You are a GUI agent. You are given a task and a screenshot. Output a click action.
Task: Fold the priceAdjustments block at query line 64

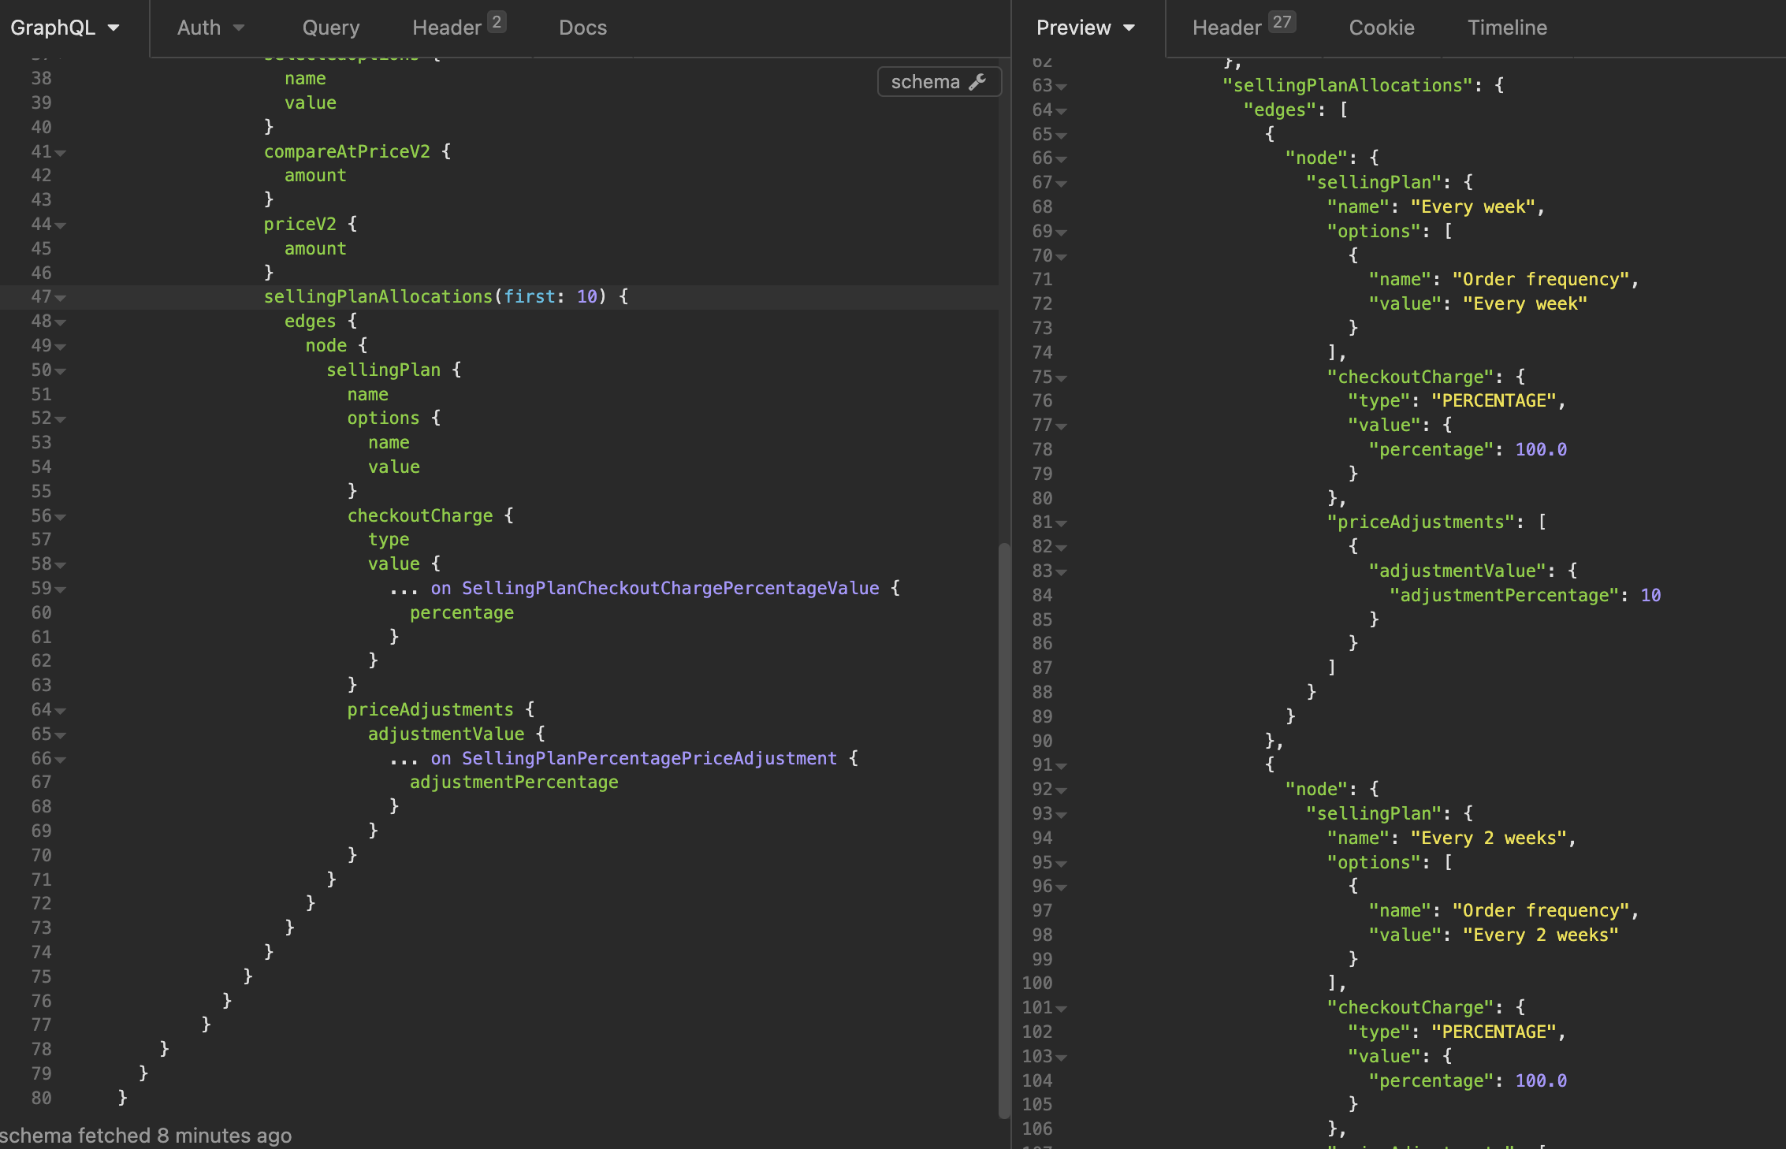[61, 711]
